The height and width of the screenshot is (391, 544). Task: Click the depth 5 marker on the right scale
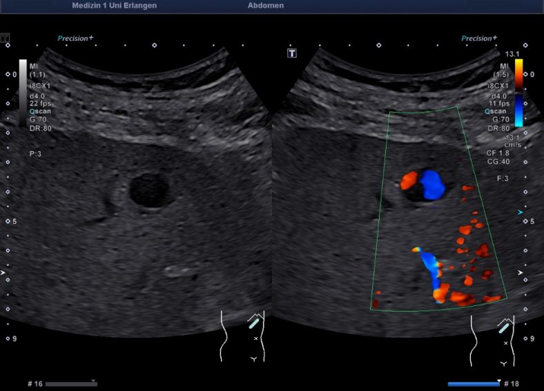click(x=532, y=221)
